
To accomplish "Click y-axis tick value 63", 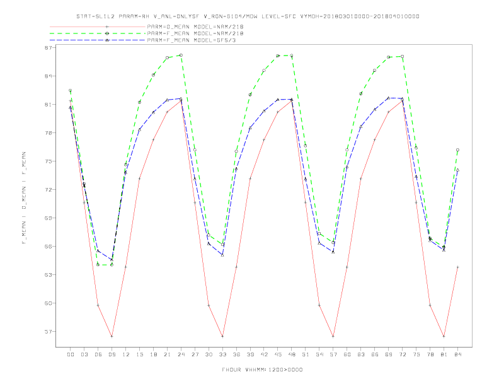I will (49, 274).
